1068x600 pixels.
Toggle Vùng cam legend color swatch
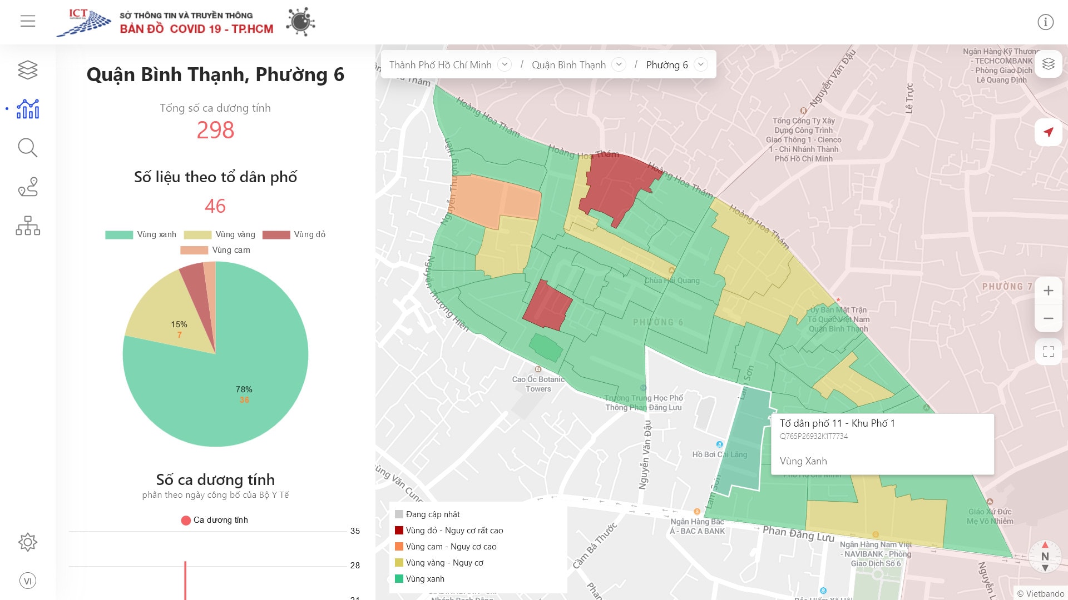point(194,250)
